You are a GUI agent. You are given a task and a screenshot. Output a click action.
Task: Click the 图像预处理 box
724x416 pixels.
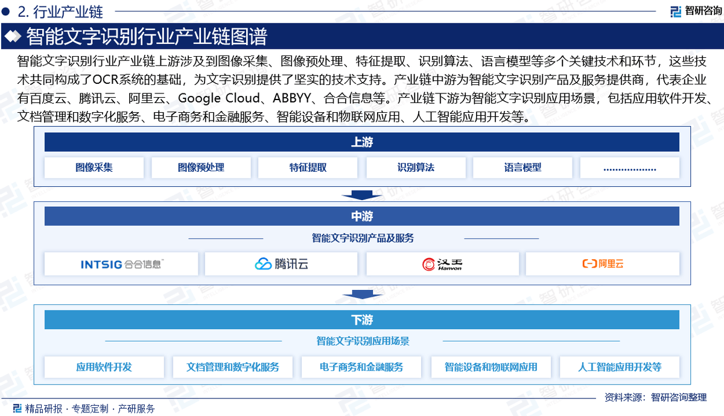point(201,168)
